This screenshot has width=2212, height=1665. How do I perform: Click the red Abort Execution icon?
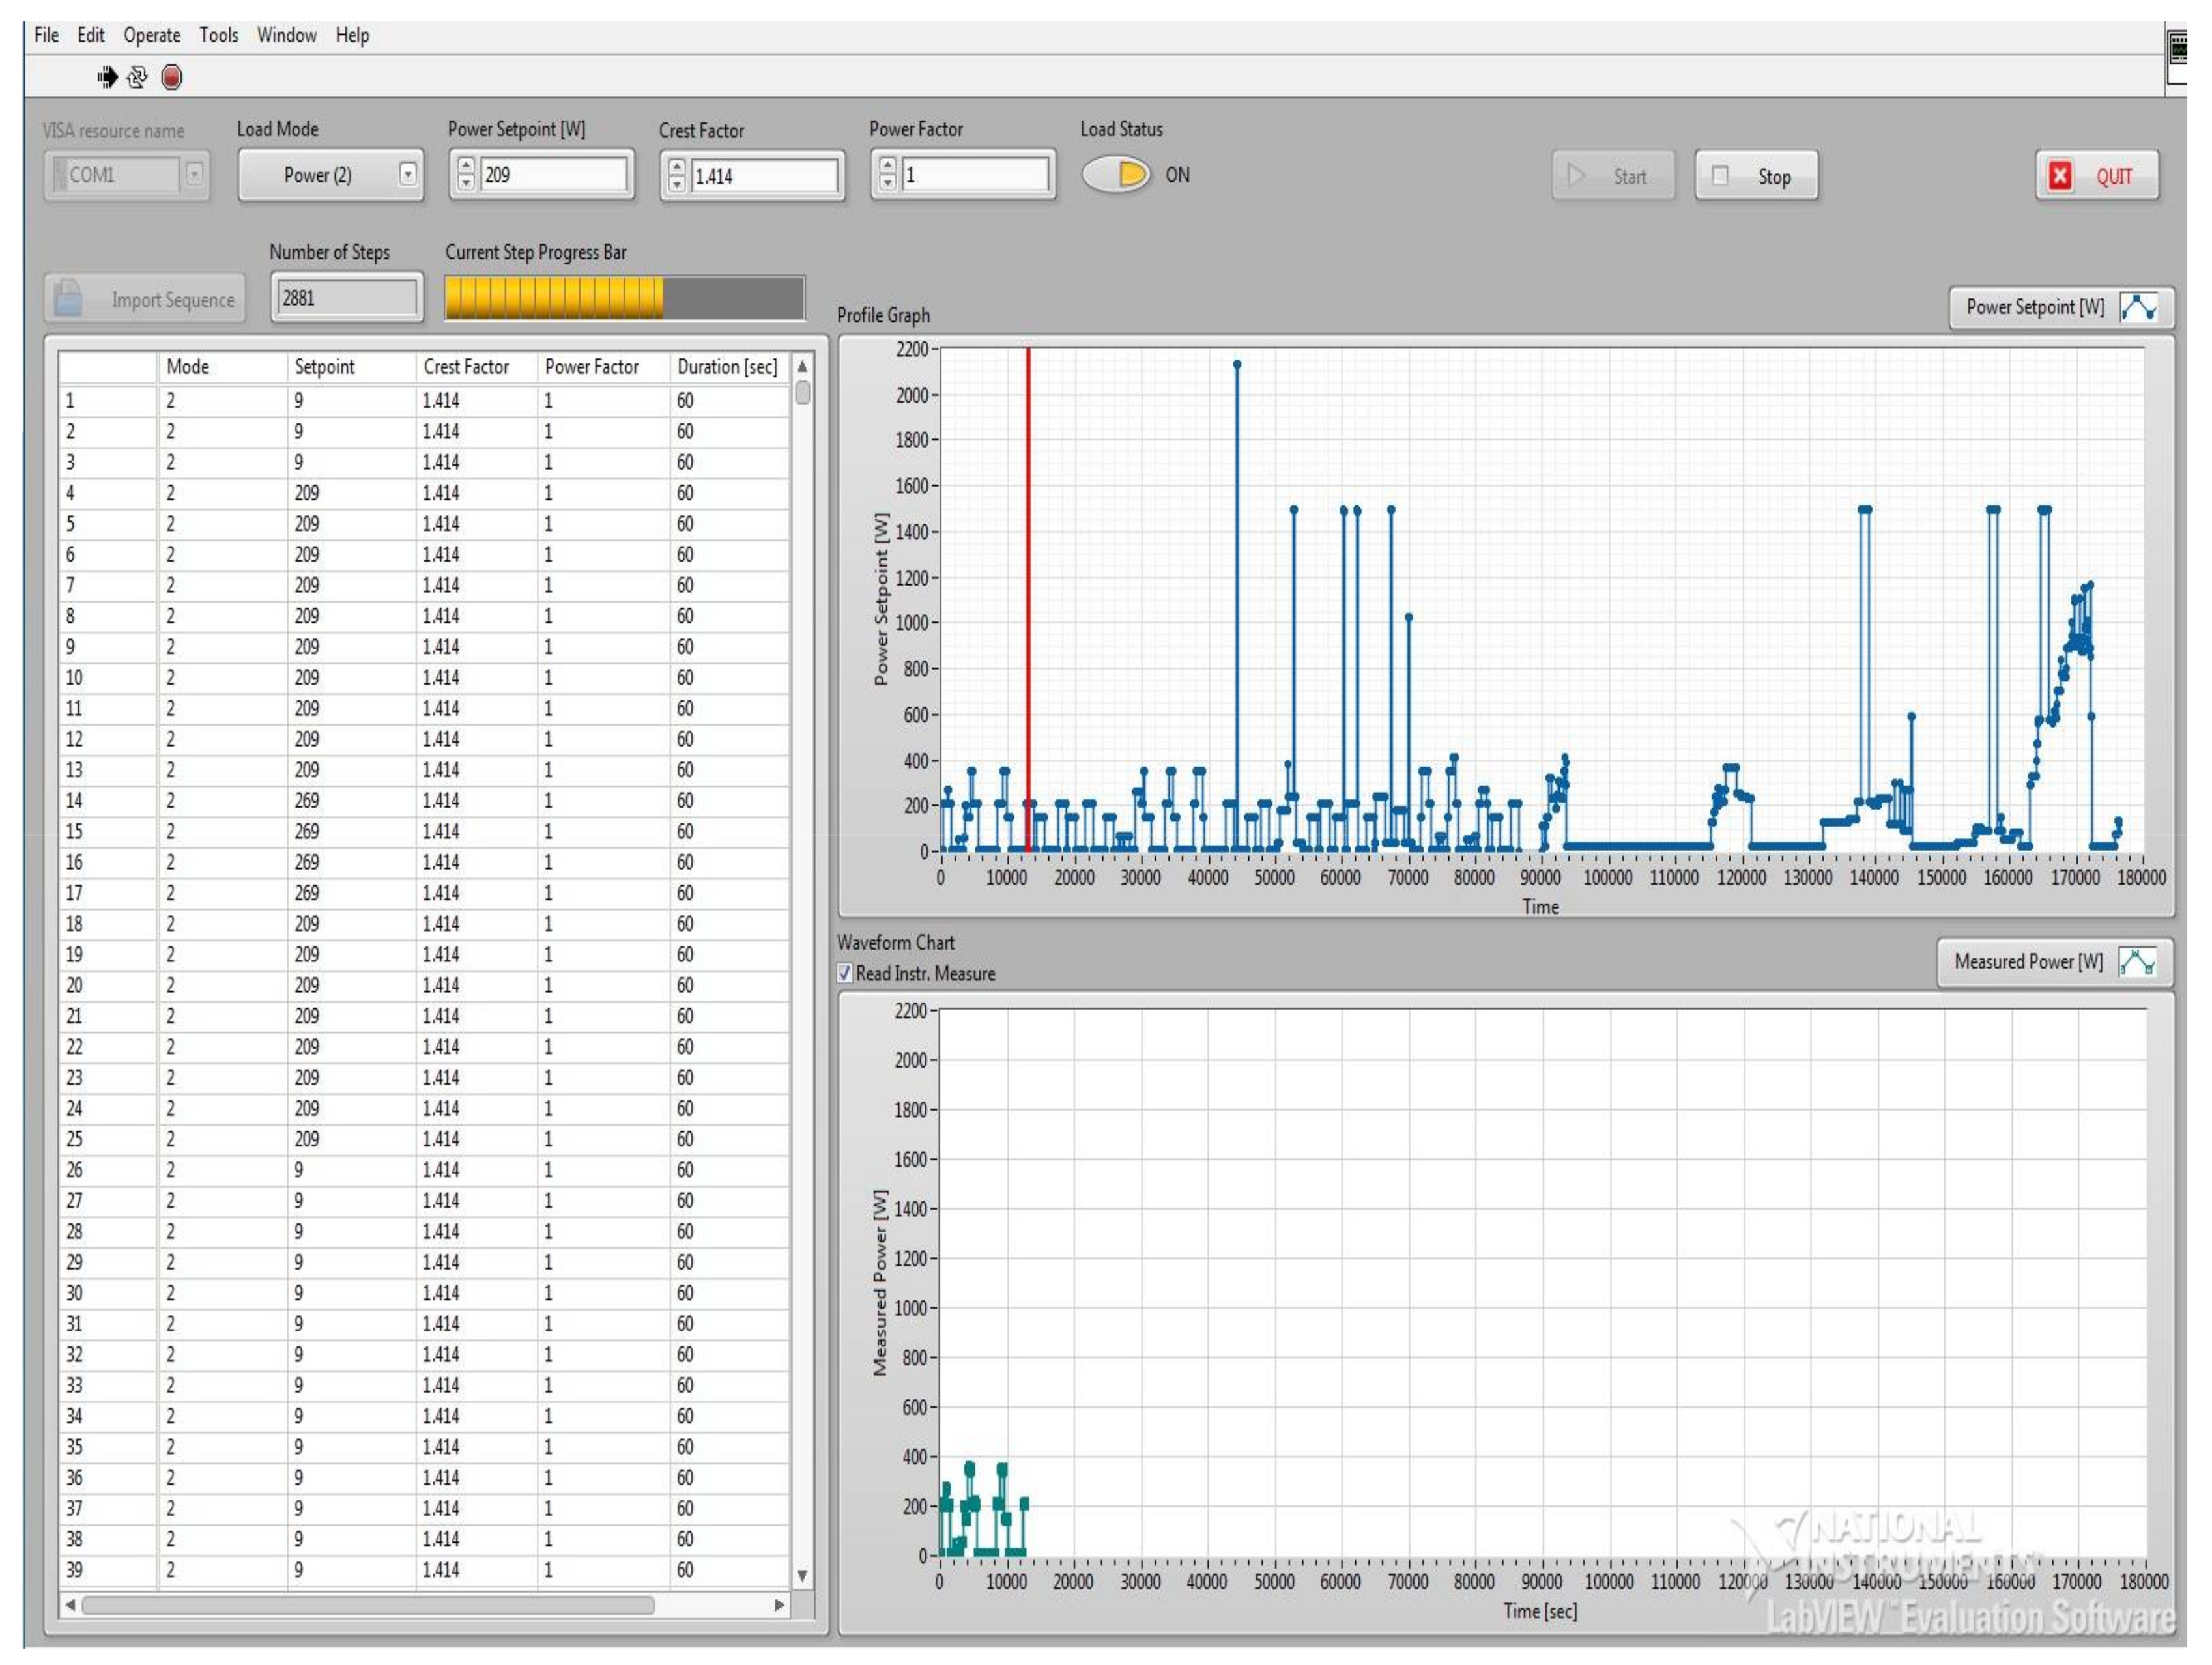pos(172,77)
